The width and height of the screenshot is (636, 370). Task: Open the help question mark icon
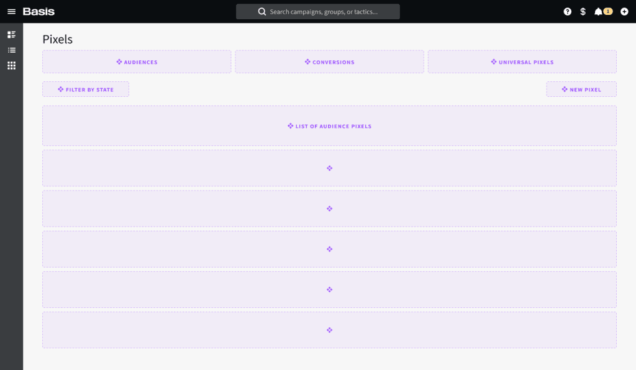[567, 12]
